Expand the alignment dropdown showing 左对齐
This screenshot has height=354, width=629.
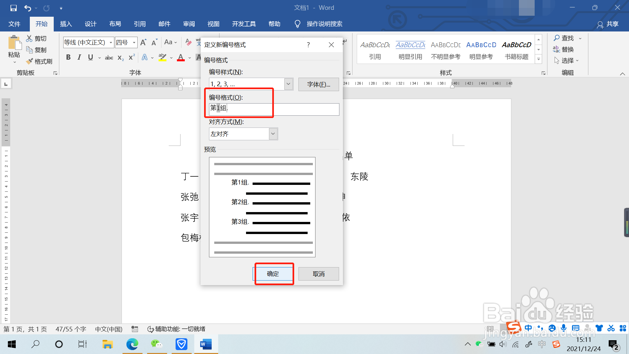tap(273, 134)
